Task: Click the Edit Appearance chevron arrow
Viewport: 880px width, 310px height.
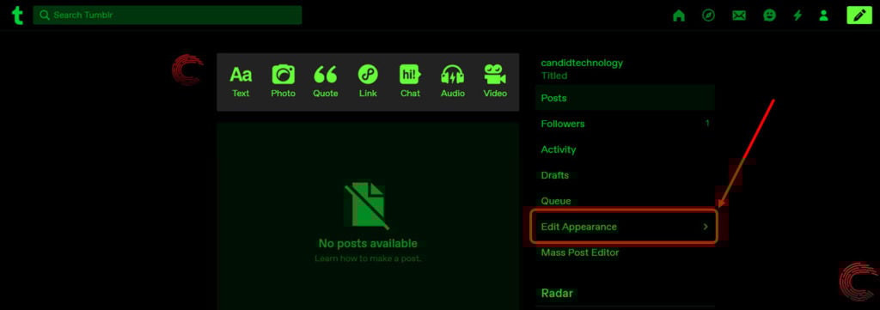Action: (706, 227)
